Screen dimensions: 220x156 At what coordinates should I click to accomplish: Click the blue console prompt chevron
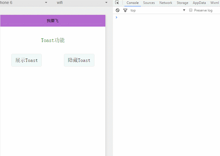click(117, 17)
